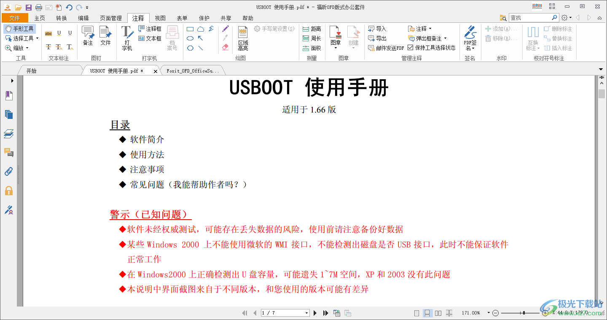This screenshot has width=607, height=320.
Task: Select the eraser tool
Action: pos(226,47)
